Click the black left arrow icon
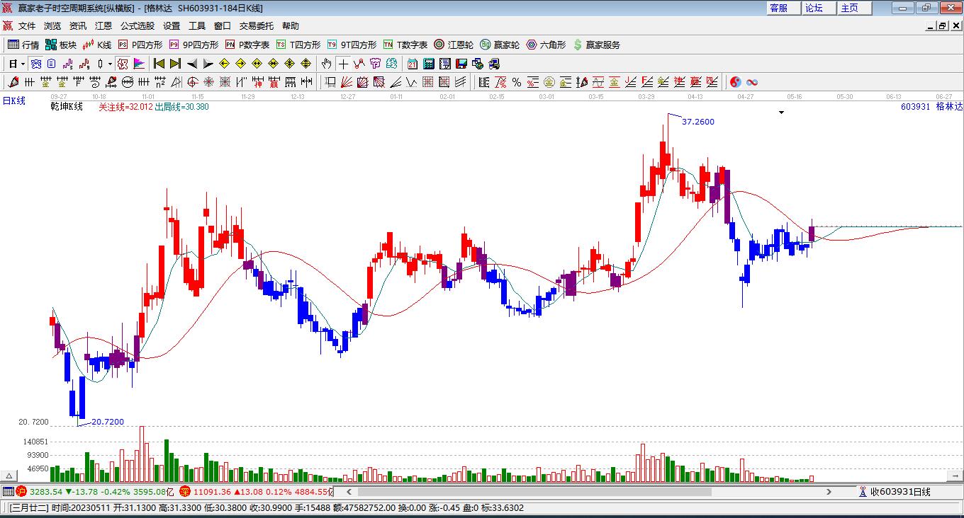964x518 pixels. 191,64
